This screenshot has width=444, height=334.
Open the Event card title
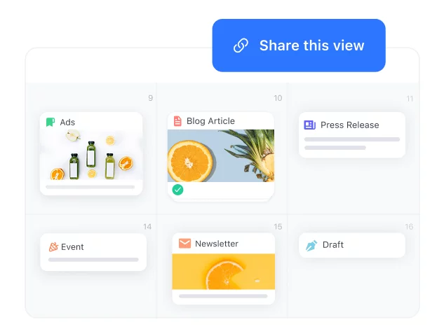(x=72, y=247)
